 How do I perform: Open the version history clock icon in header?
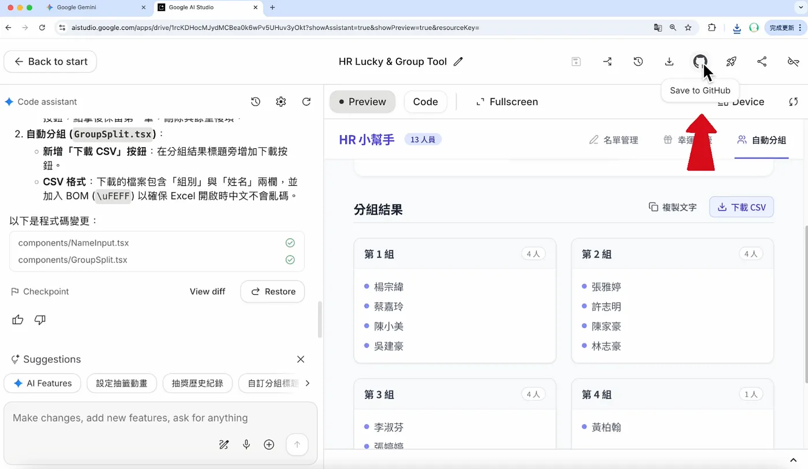coord(638,62)
